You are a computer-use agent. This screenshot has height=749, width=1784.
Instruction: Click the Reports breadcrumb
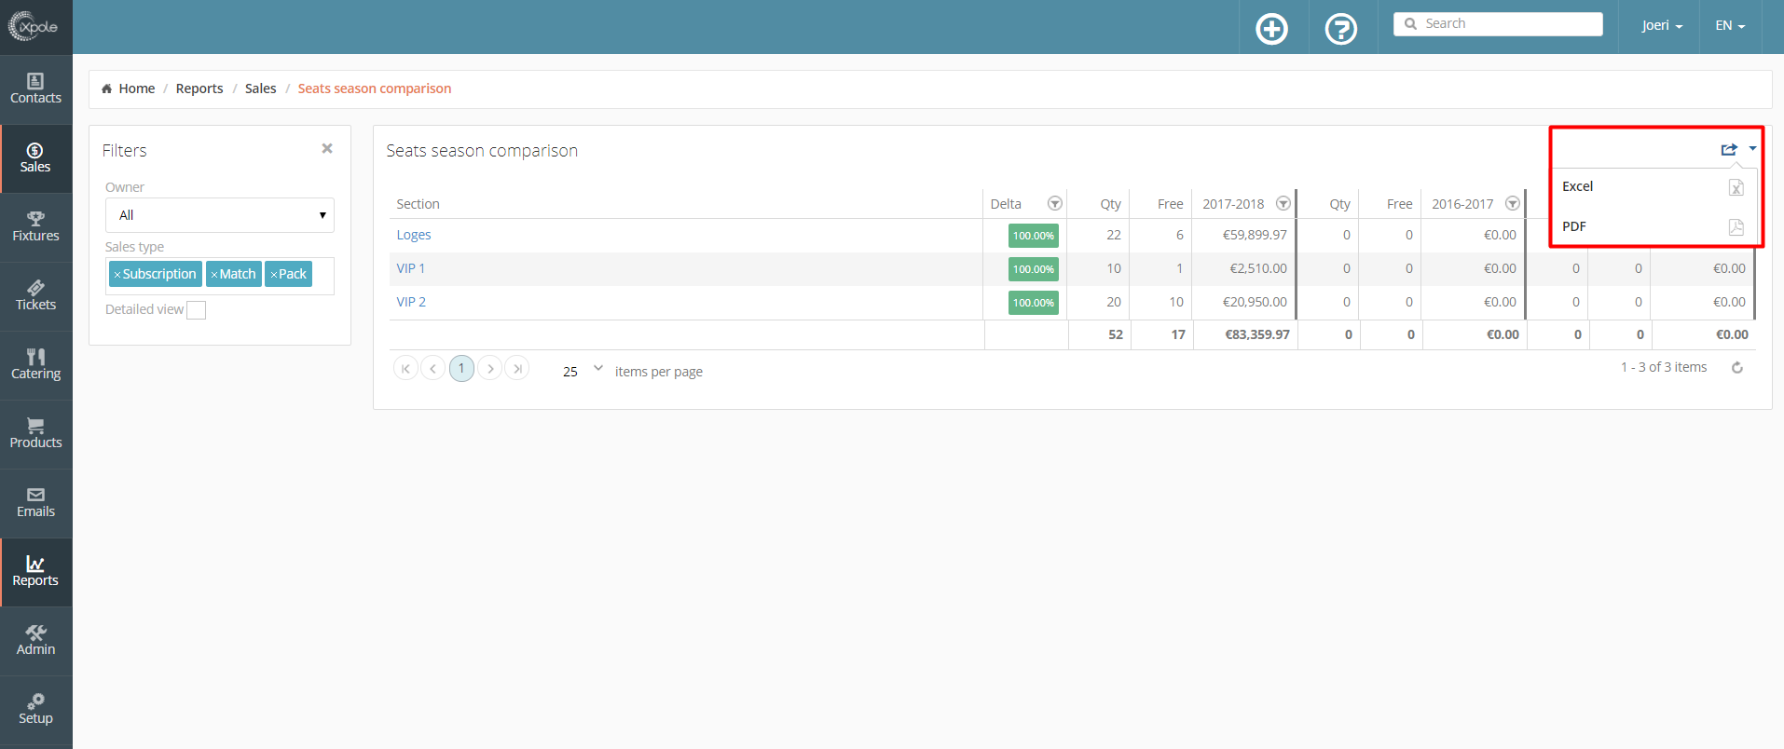click(x=199, y=89)
